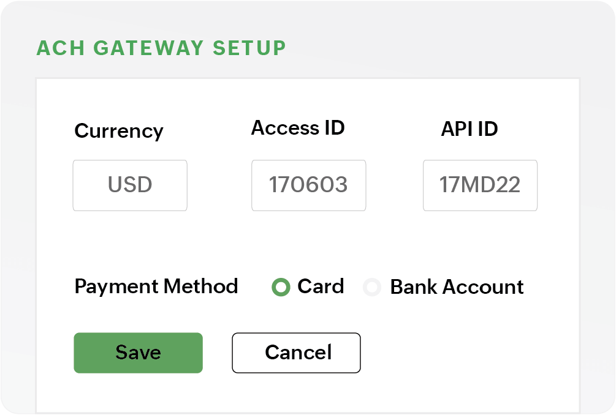The width and height of the screenshot is (616, 415).
Task: Cancel the gateway setup changes
Action: pyautogui.click(x=296, y=353)
